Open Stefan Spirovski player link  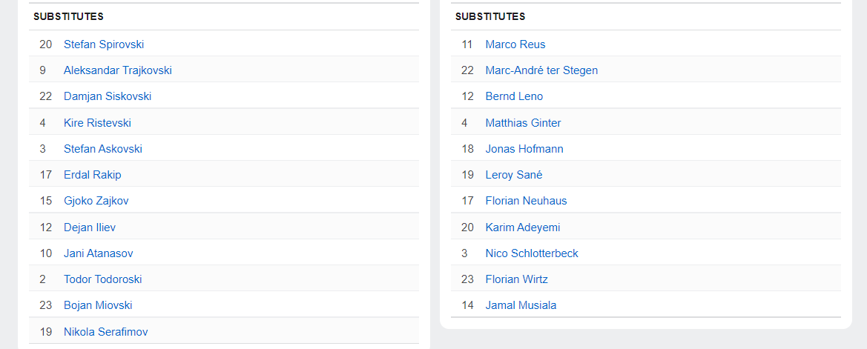[x=104, y=44]
